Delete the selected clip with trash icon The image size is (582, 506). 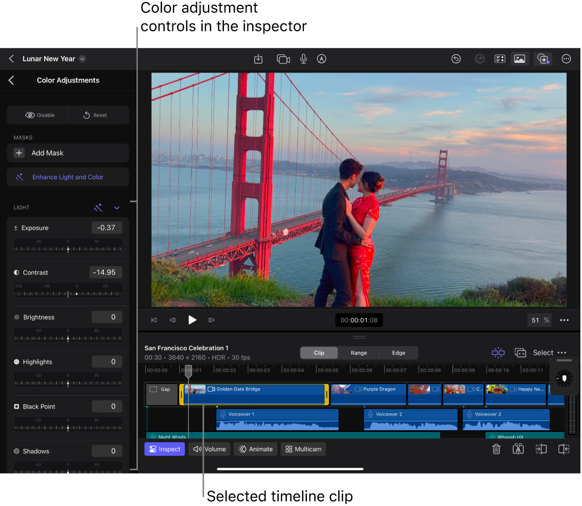coord(496,449)
